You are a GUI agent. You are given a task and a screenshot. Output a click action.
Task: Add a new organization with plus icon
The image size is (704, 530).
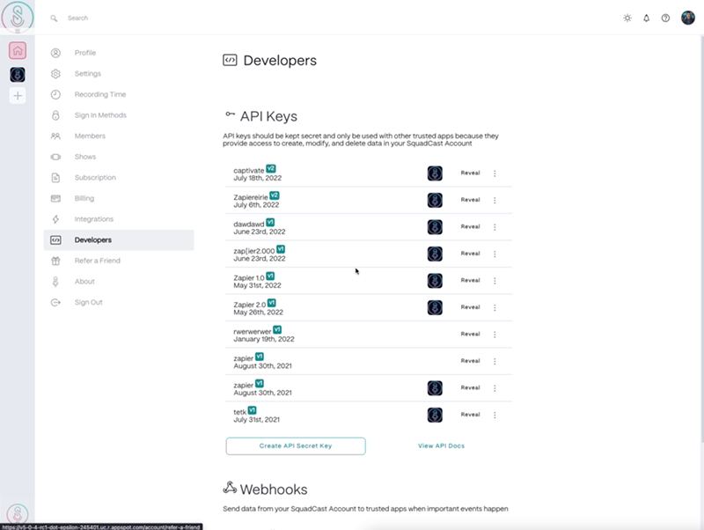(18, 96)
